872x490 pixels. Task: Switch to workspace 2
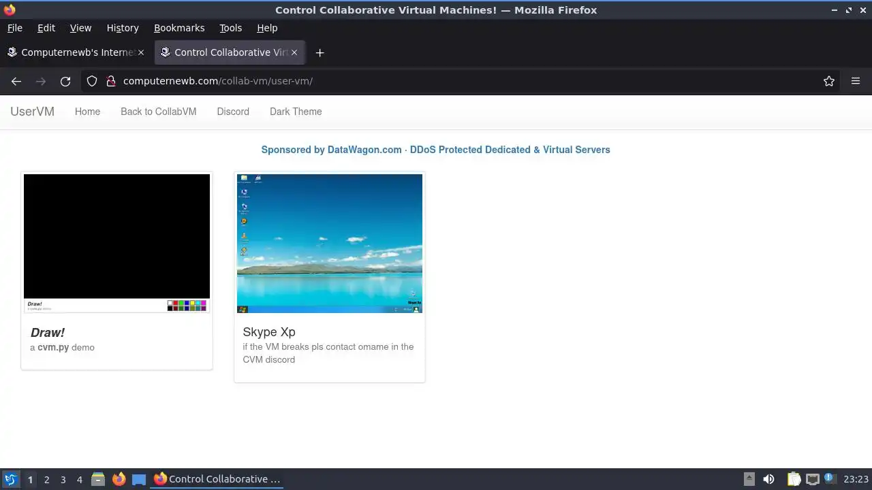[46, 480]
